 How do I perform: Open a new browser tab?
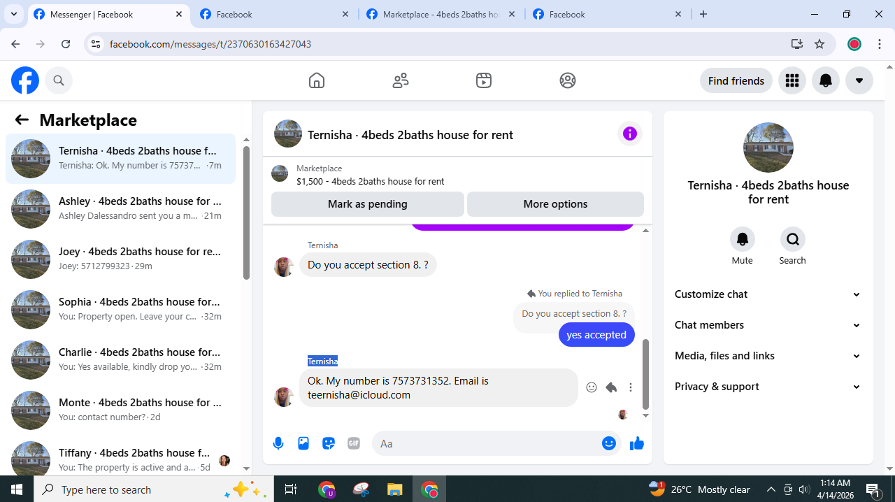click(703, 14)
